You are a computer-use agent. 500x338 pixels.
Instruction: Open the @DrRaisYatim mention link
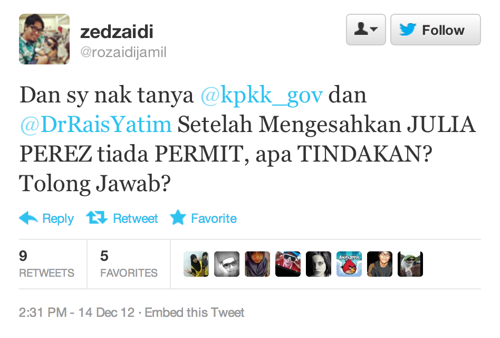tap(95, 125)
